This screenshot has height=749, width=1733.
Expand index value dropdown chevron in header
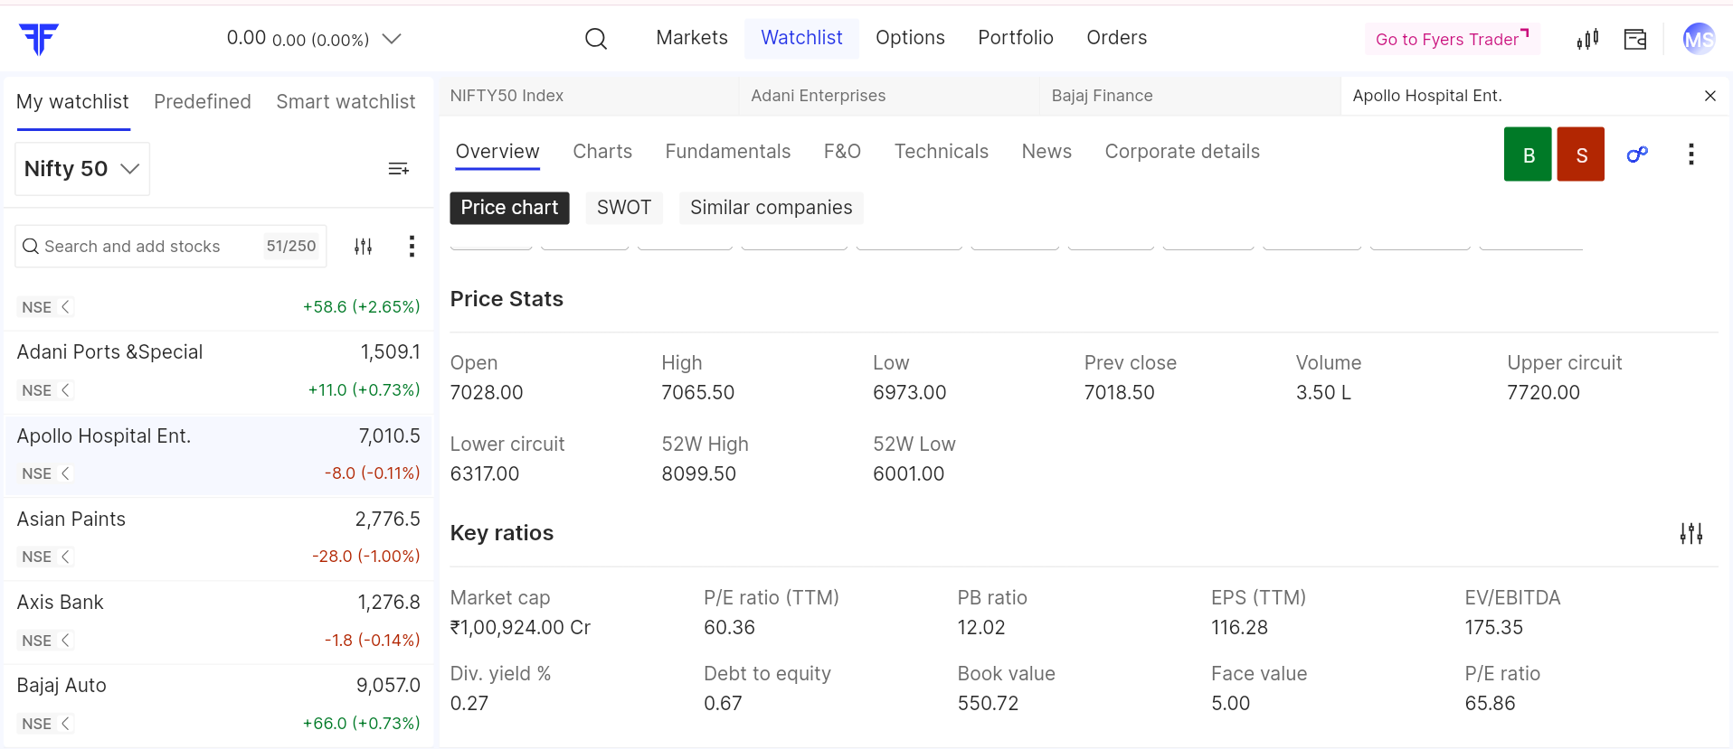(x=391, y=39)
